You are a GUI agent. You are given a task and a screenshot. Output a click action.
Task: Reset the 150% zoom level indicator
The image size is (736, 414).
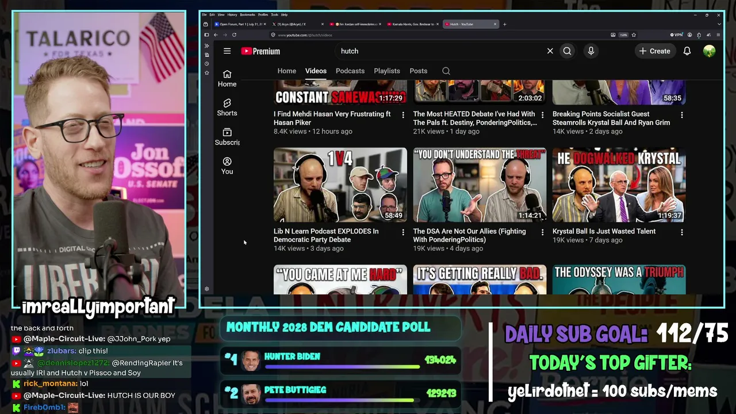coord(623,35)
